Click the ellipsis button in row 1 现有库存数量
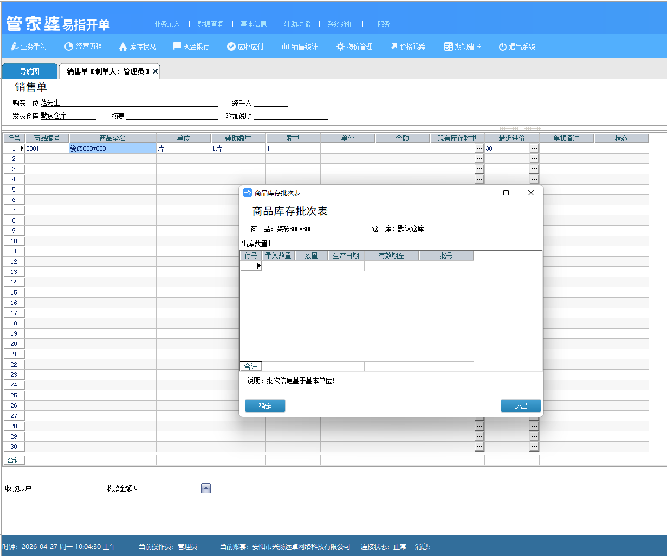Viewport: 667px width, 556px height. [x=479, y=148]
